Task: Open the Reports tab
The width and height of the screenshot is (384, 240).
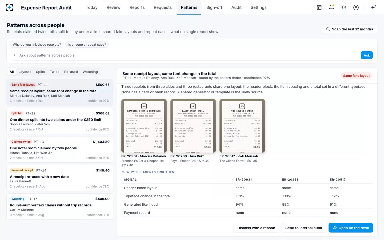Action: (137, 7)
